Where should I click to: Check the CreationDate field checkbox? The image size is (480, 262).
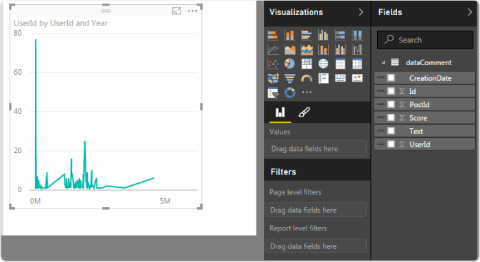(x=391, y=78)
